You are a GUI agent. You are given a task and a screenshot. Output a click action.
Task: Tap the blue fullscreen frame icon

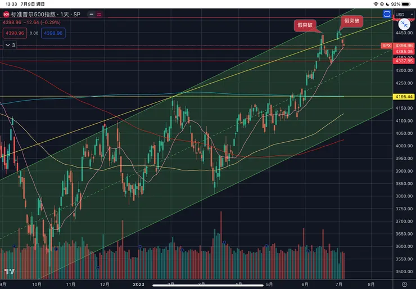[387, 13]
